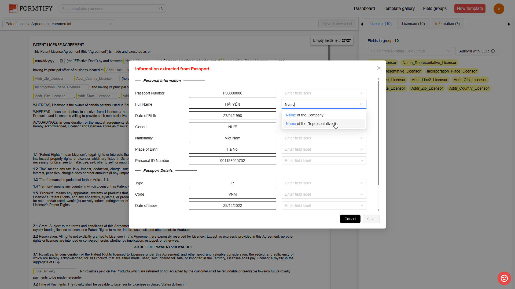Open the Effective Date calendar picker icon
515x289 pixels.
tap(61, 61)
